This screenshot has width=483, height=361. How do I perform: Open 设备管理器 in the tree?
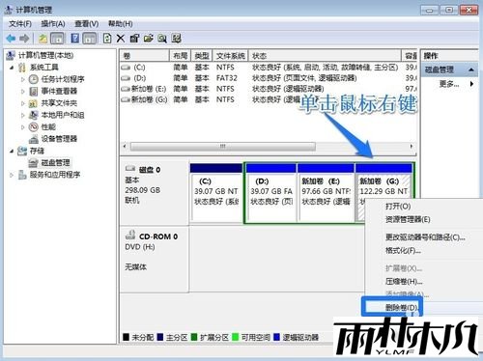[59, 139]
